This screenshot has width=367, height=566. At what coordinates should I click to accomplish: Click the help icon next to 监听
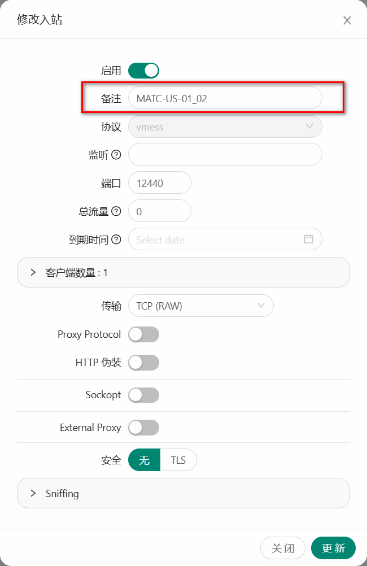(116, 155)
